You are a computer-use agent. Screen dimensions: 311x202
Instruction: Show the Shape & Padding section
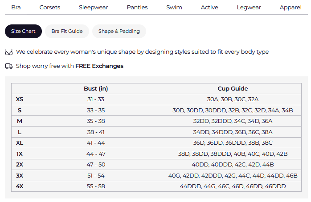(119, 31)
